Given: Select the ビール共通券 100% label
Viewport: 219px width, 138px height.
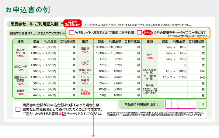Looking at the screenshot, I should [x=85, y=80].
